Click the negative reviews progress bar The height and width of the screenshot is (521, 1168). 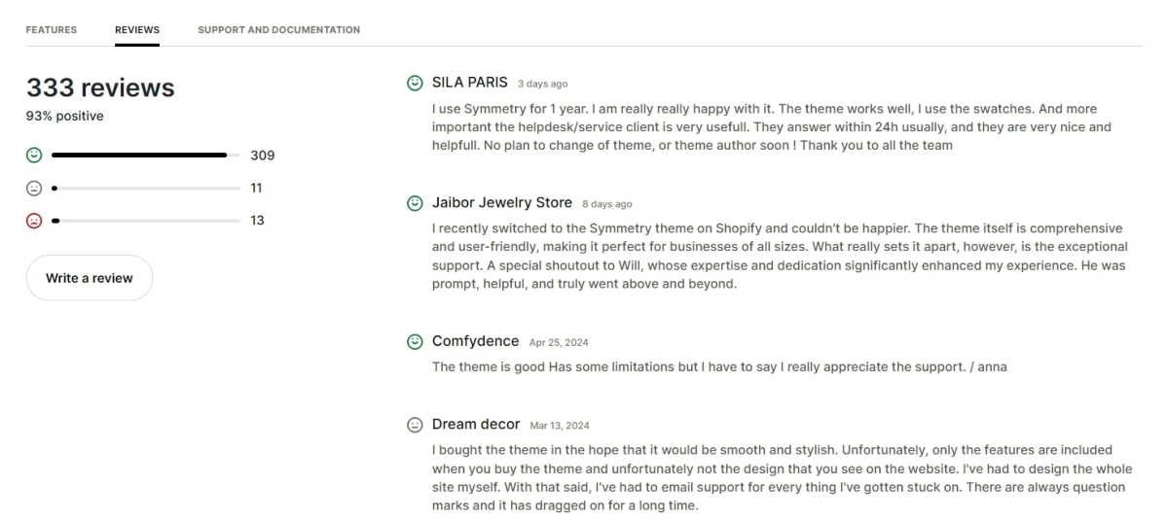pyautogui.click(x=146, y=221)
